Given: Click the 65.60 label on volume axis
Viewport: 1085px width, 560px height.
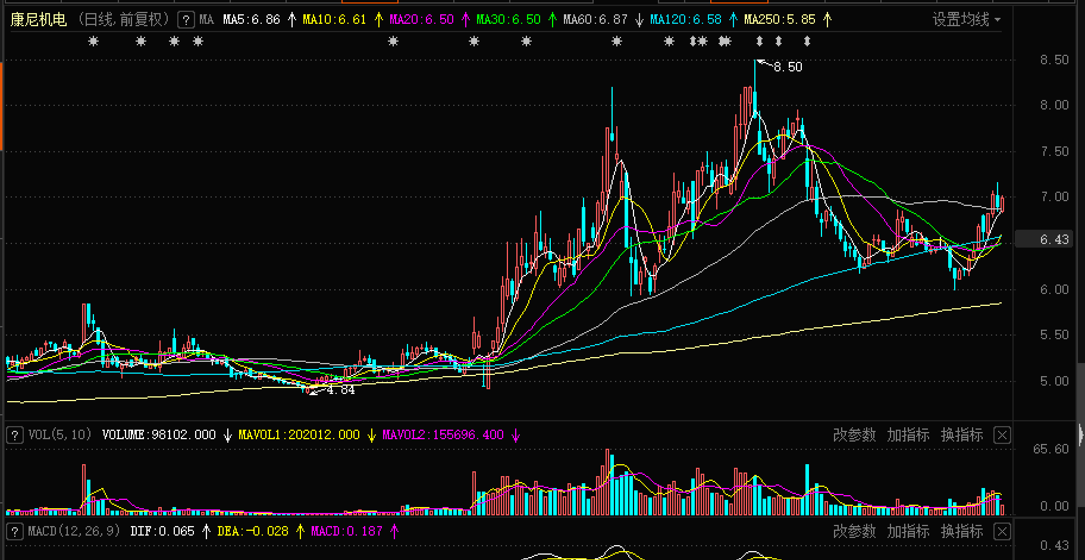Looking at the screenshot, I should (1050, 449).
